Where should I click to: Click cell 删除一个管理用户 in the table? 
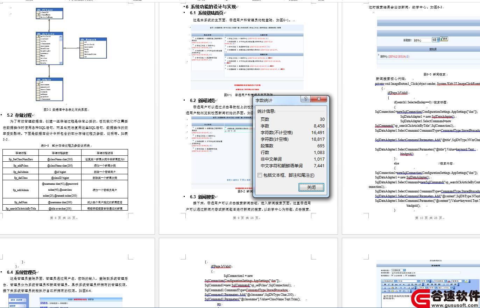[105, 172]
